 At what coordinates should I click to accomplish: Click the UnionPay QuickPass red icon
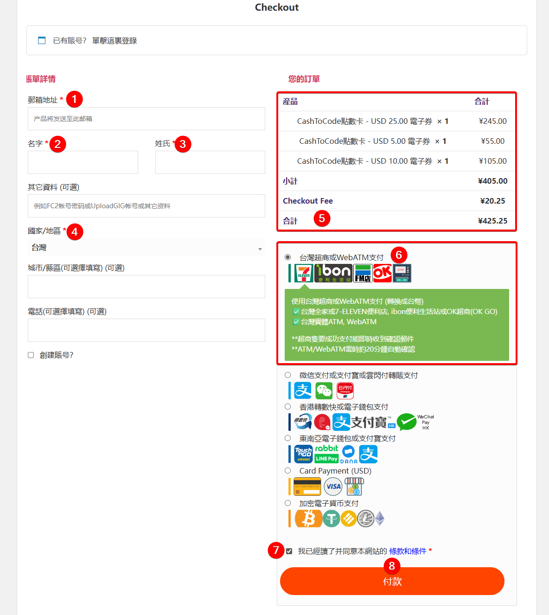click(345, 391)
